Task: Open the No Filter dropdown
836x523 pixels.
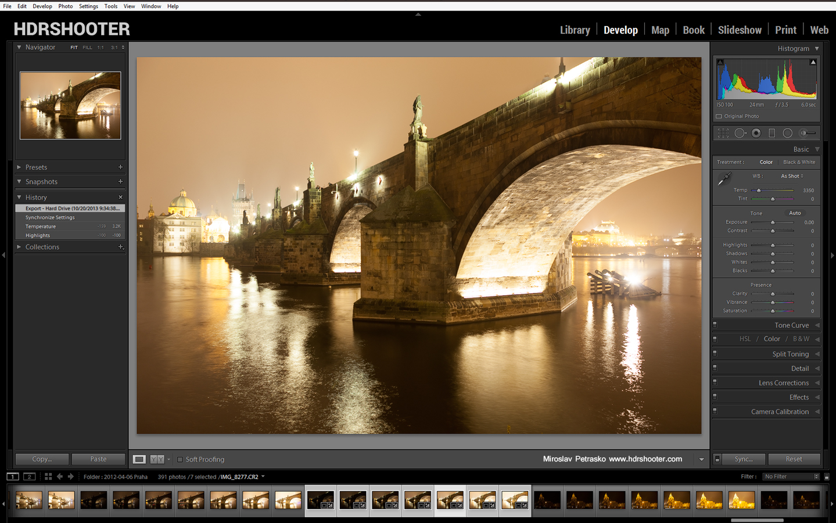Action: (x=791, y=477)
